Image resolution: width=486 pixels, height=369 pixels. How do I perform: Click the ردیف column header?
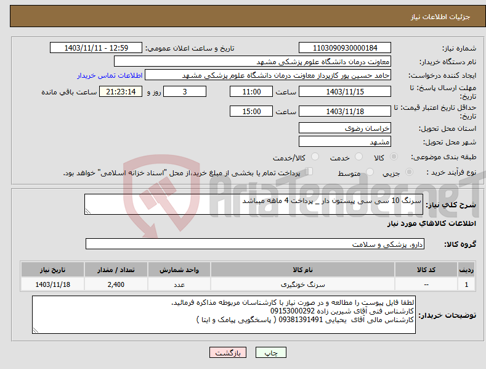466,270
